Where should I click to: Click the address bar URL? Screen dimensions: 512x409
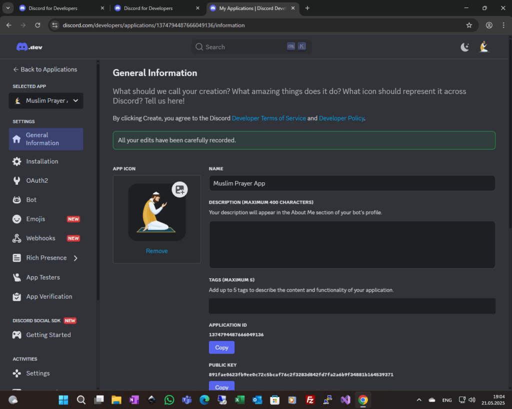pos(153,25)
